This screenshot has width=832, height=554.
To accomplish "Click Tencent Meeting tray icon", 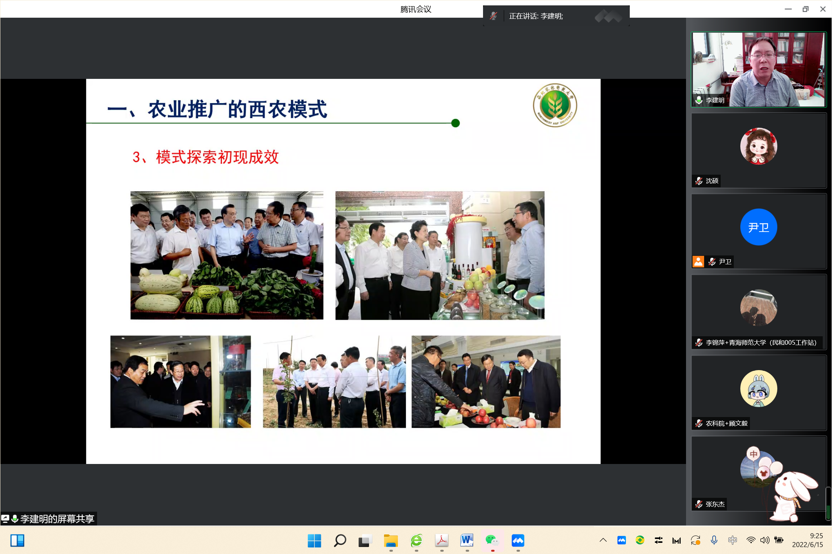I will click(622, 540).
